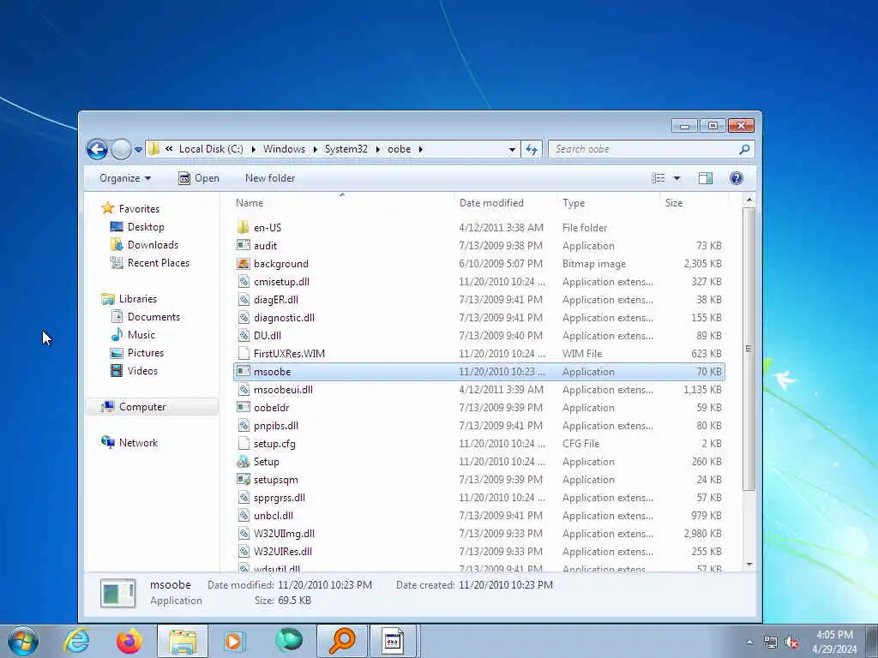Viewport: 878px width, 658px height.
Task: Select System32 in the breadcrumb path
Action: [346, 149]
